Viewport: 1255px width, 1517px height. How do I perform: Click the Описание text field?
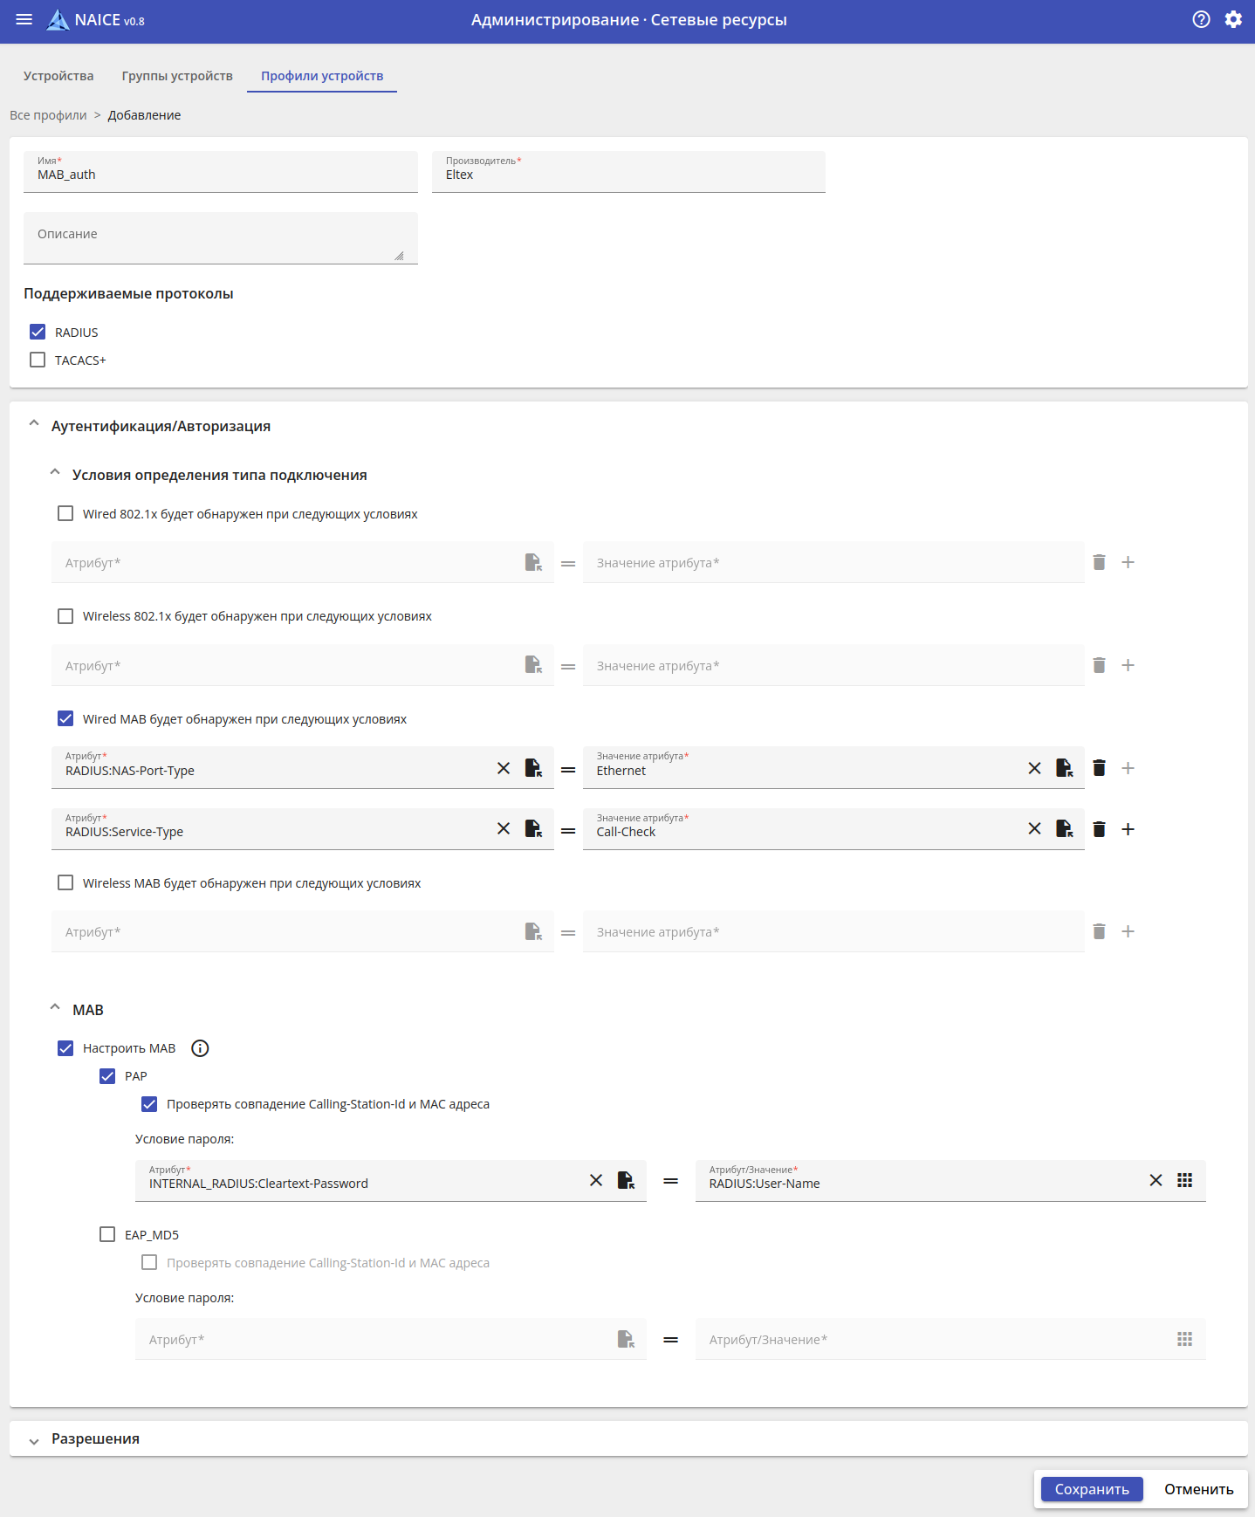tap(220, 237)
